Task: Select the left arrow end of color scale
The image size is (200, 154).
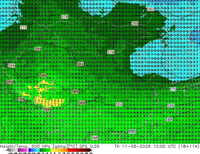Action: tap(7, 150)
